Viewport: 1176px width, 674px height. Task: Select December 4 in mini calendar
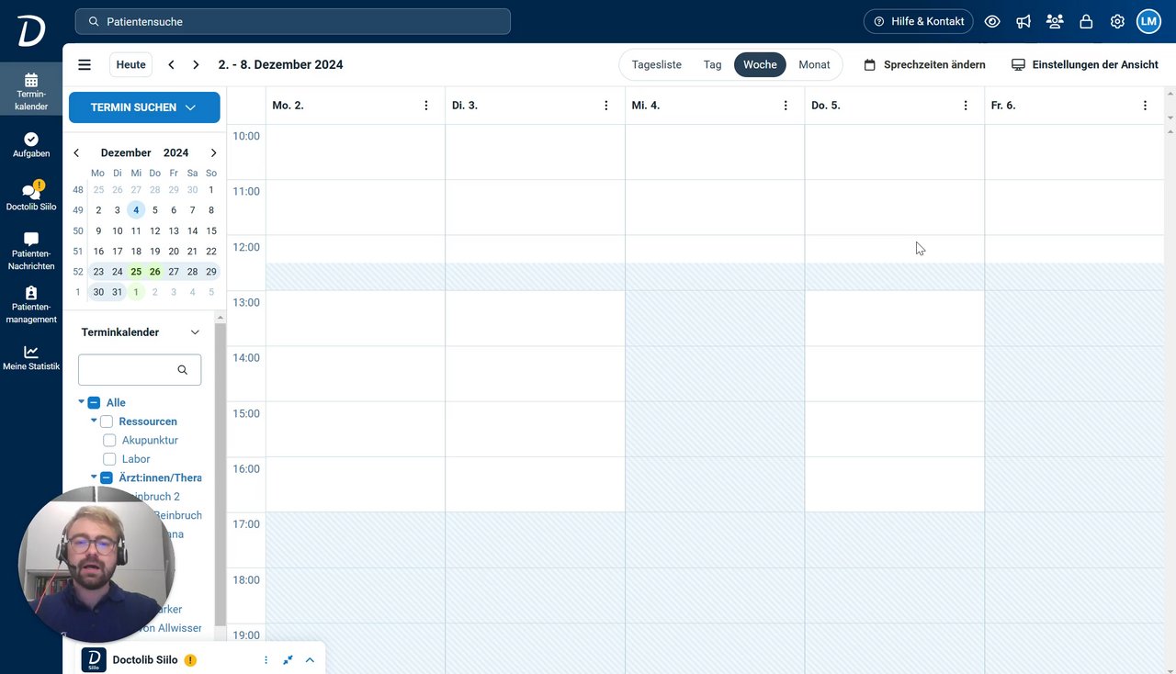(x=136, y=209)
